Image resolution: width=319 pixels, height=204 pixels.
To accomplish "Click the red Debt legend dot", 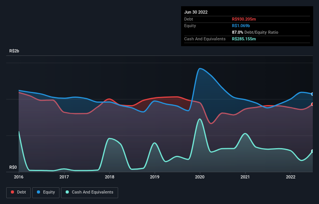I will tap(12, 192).
